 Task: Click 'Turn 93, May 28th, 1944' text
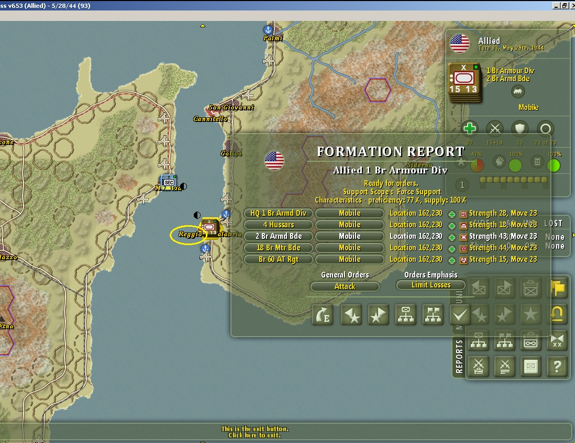511,48
